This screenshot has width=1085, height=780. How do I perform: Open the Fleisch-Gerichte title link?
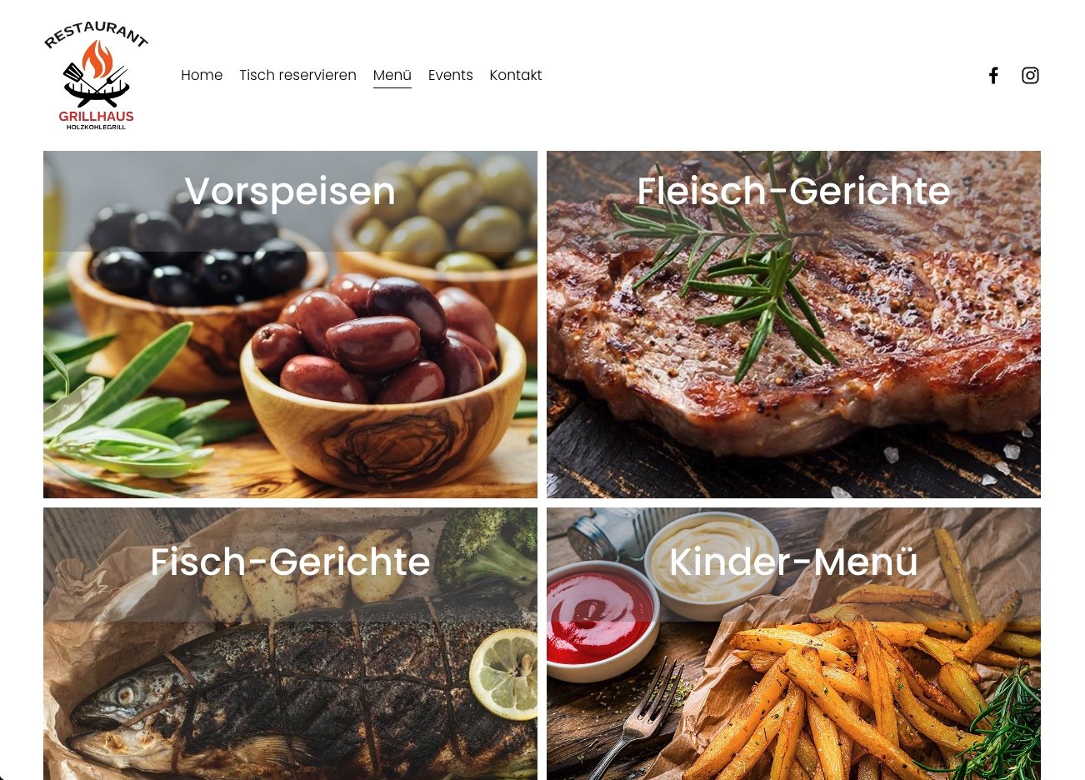coord(793,192)
